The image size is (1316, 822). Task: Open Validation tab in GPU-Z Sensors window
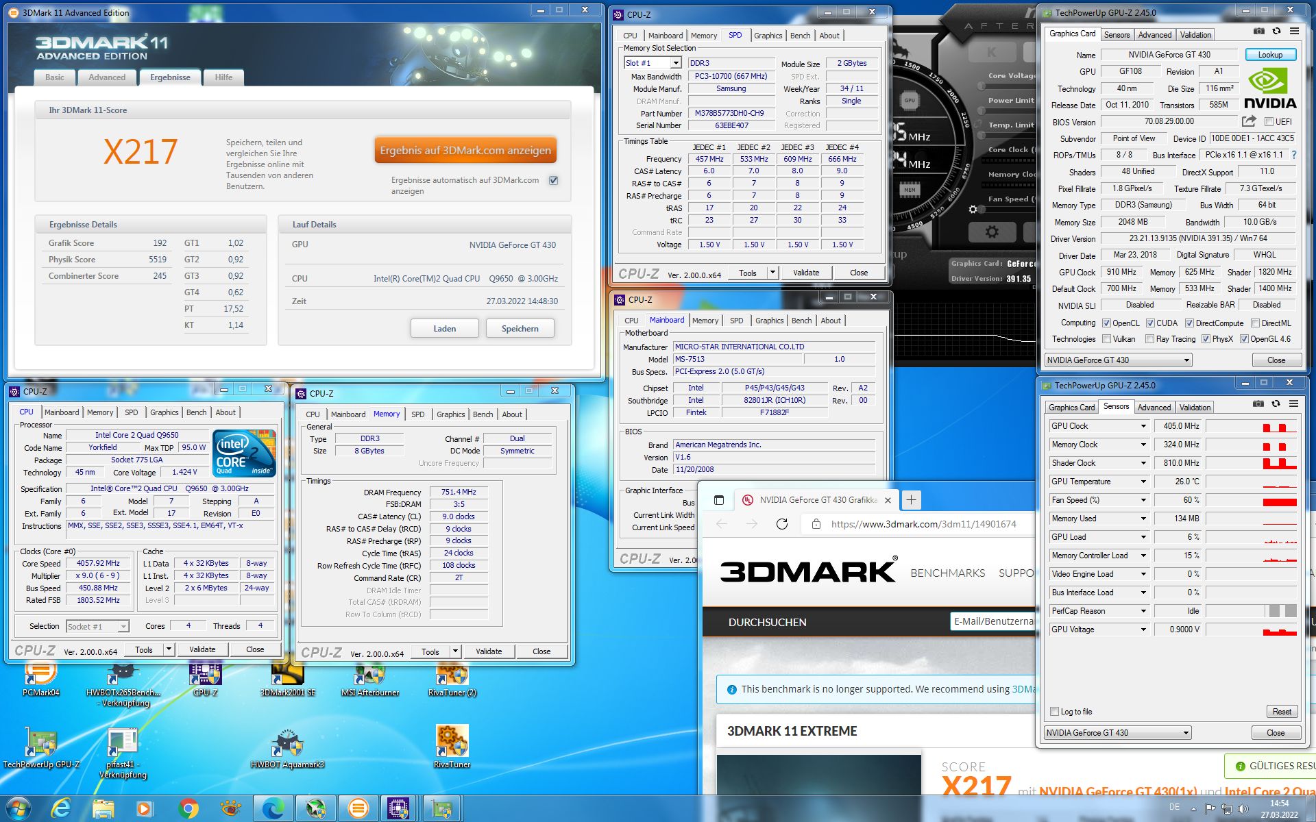1195,408
